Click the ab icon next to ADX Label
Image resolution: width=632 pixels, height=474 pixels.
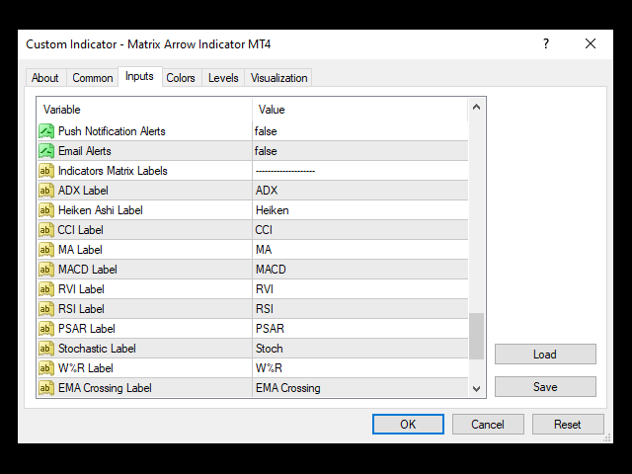pos(45,191)
